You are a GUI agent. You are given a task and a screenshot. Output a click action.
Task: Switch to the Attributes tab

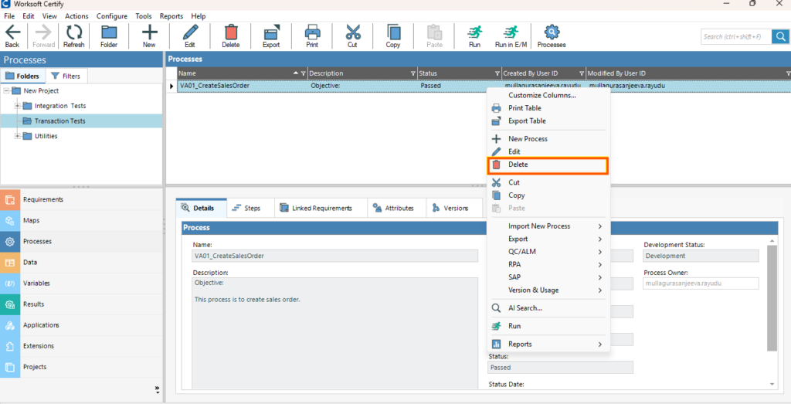tap(396, 209)
